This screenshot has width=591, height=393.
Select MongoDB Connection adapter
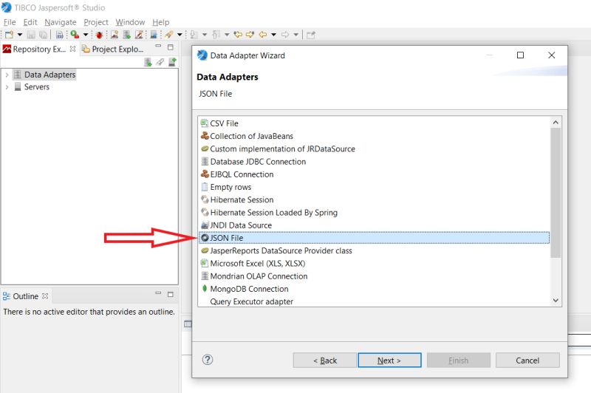point(249,289)
